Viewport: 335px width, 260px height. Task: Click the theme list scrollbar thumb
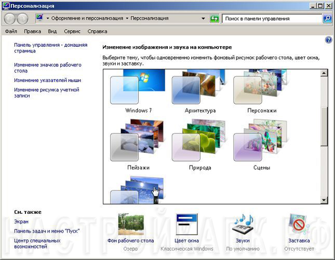[324, 127]
